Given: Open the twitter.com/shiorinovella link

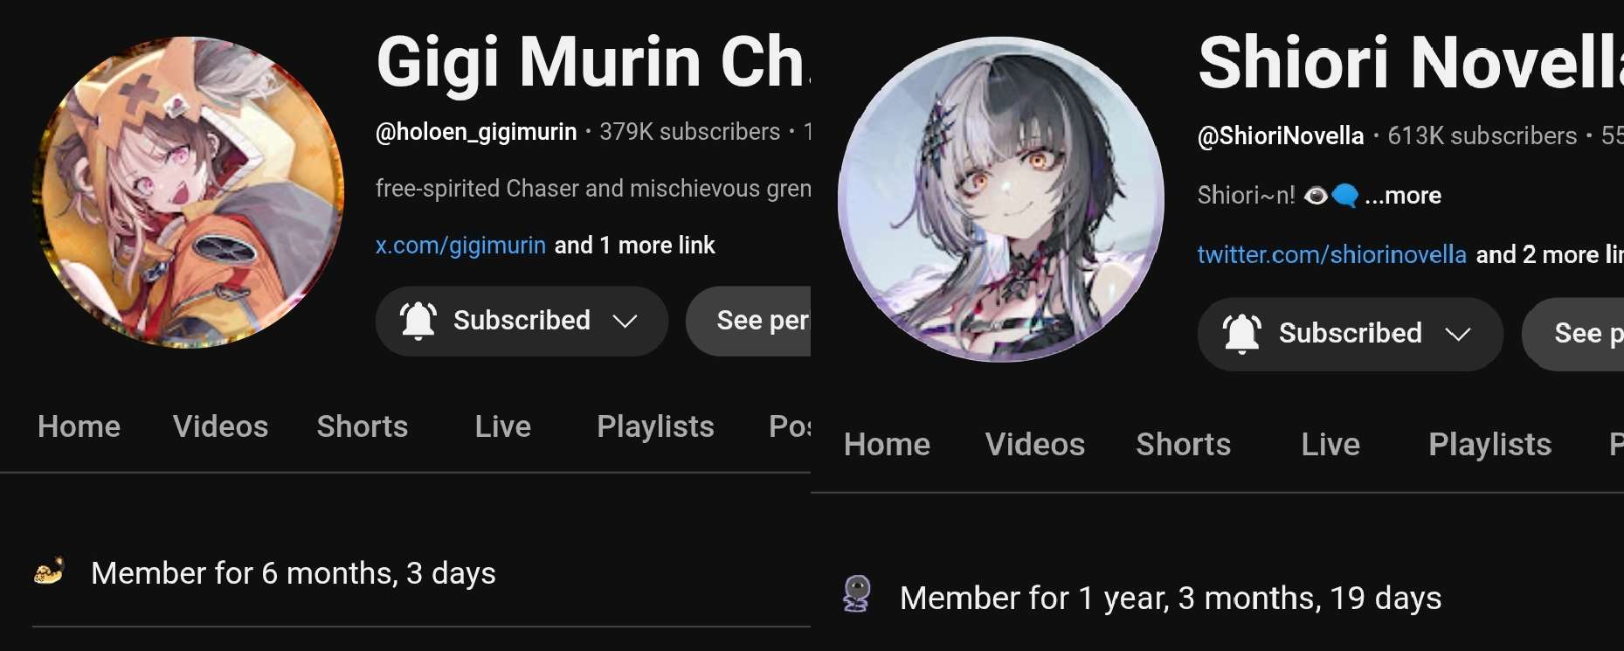Looking at the screenshot, I should click(x=1331, y=255).
